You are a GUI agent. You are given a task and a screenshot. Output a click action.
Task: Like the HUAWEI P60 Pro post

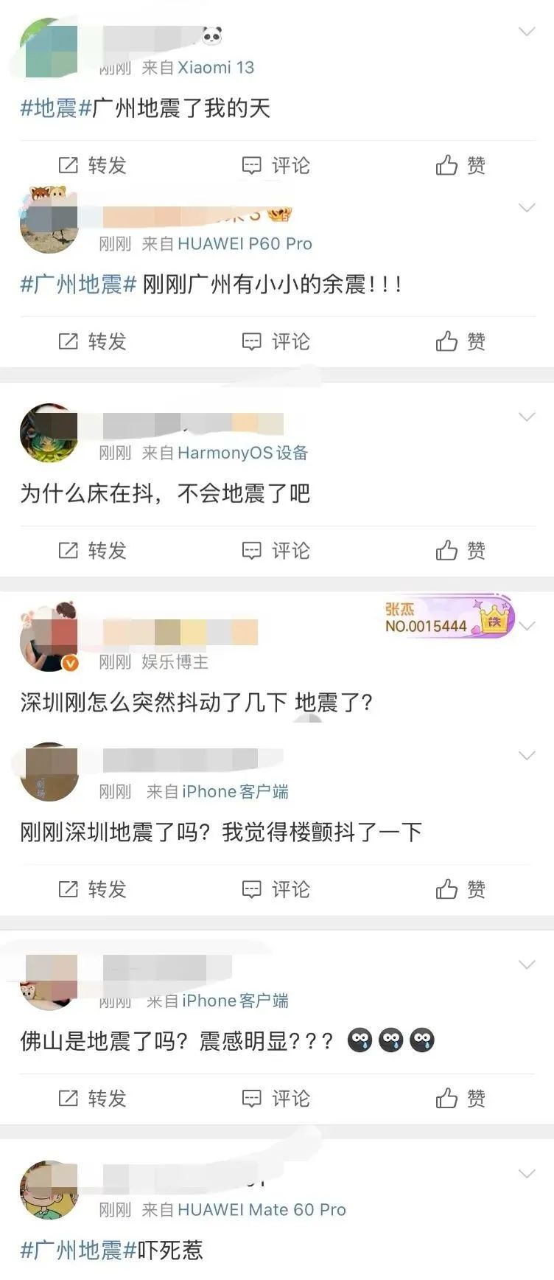[460, 341]
